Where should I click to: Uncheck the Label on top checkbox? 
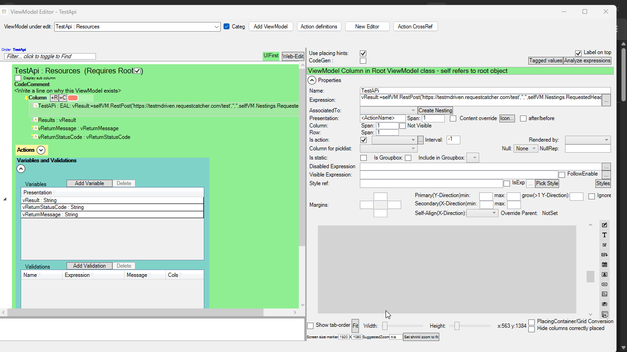coord(578,53)
